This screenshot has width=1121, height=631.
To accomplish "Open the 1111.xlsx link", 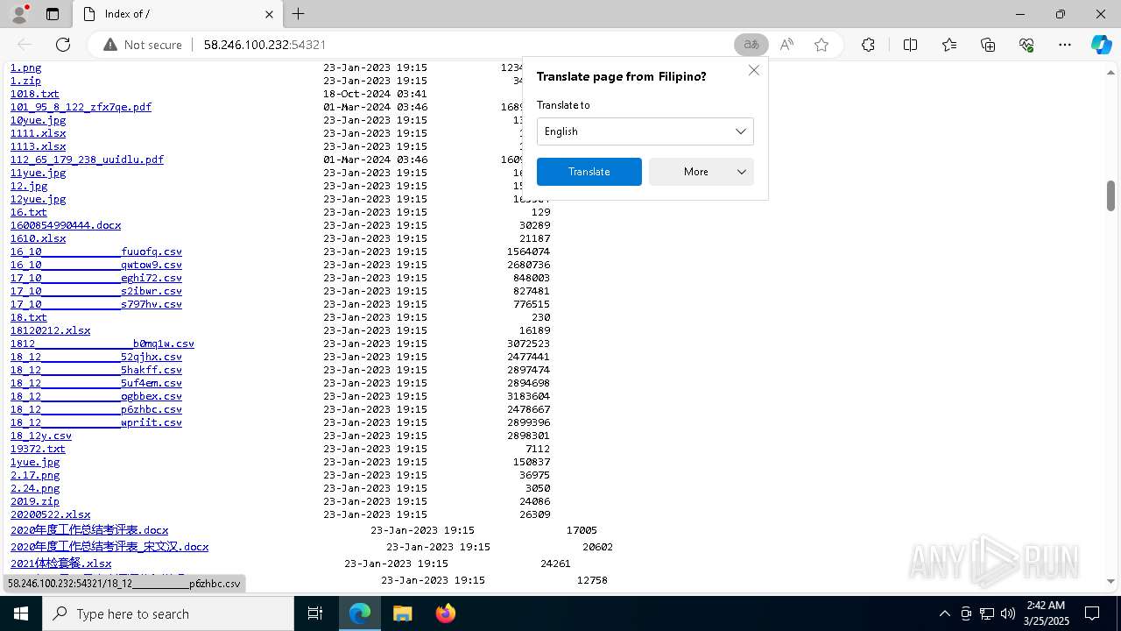I will 38,133.
